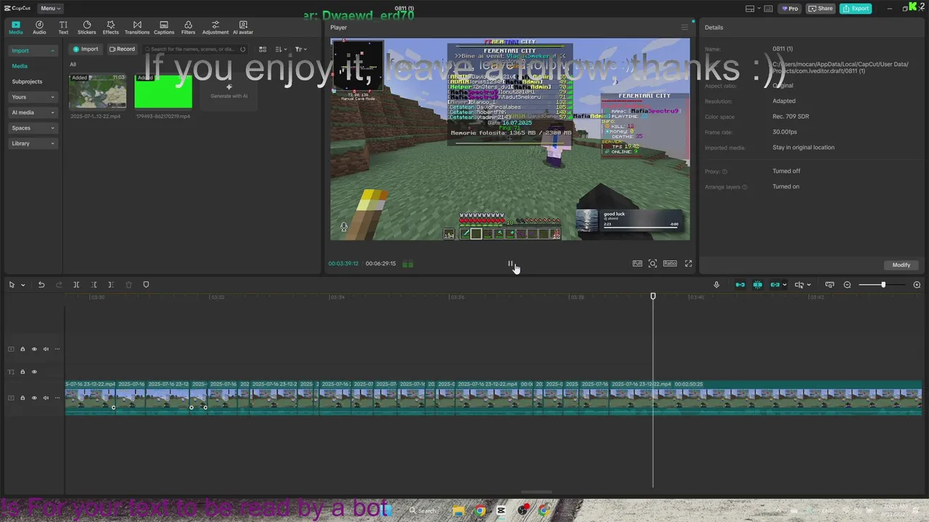Lock the top video track

point(22,349)
